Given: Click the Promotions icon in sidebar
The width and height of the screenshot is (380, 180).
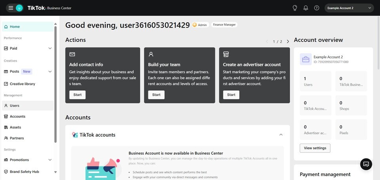Looking at the screenshot, I should coord(6,160).
